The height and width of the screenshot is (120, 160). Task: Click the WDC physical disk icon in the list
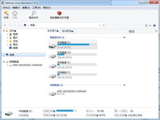(x=53, y=93)
